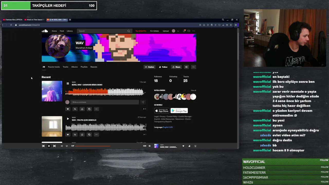Click the profile Share button
The width and height of the screenshot is (329, 185).
(176, 67)
